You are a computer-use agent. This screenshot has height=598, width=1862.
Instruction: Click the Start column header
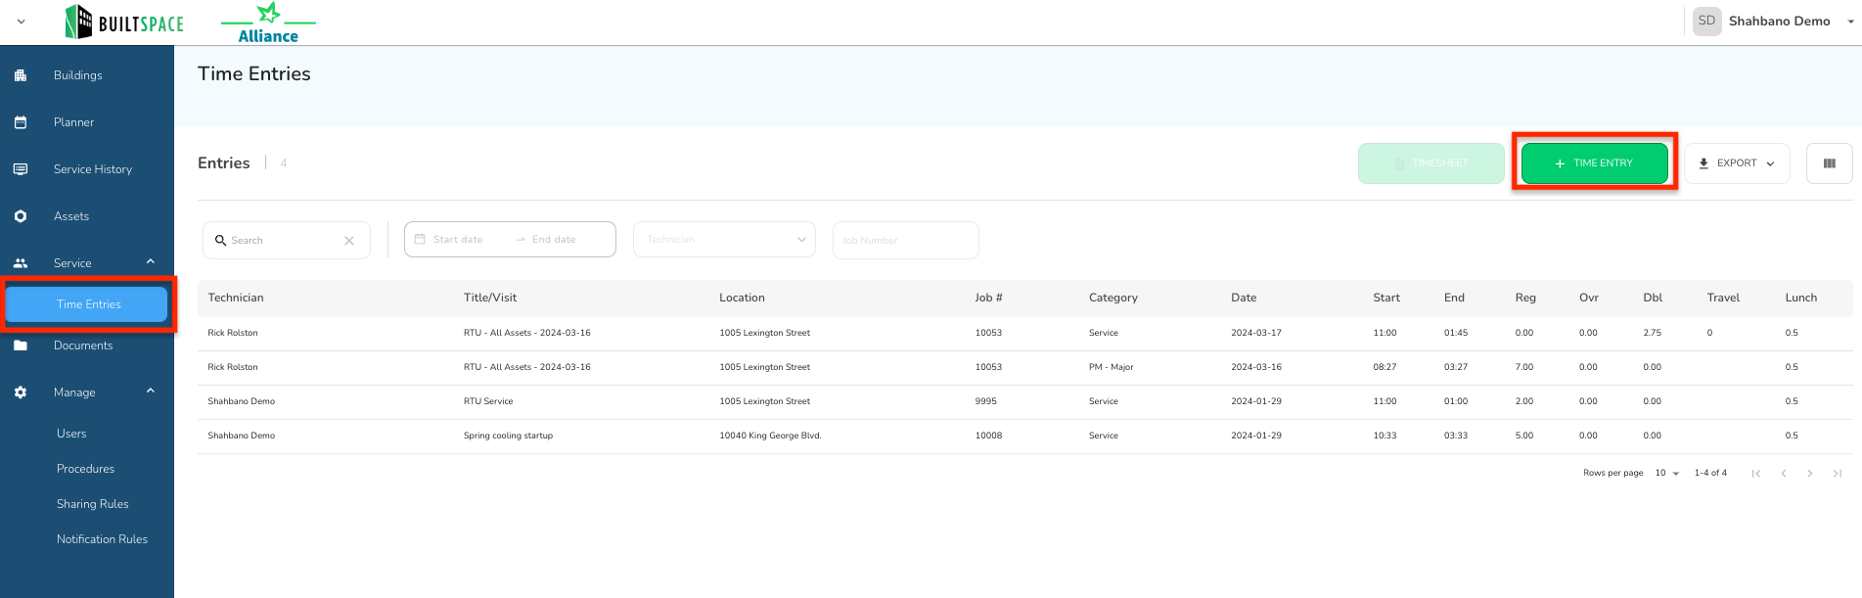tap(1386, 298)
